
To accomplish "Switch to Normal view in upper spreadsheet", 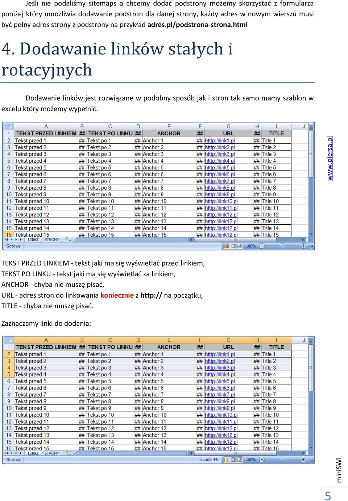I will tap(227, 246).
